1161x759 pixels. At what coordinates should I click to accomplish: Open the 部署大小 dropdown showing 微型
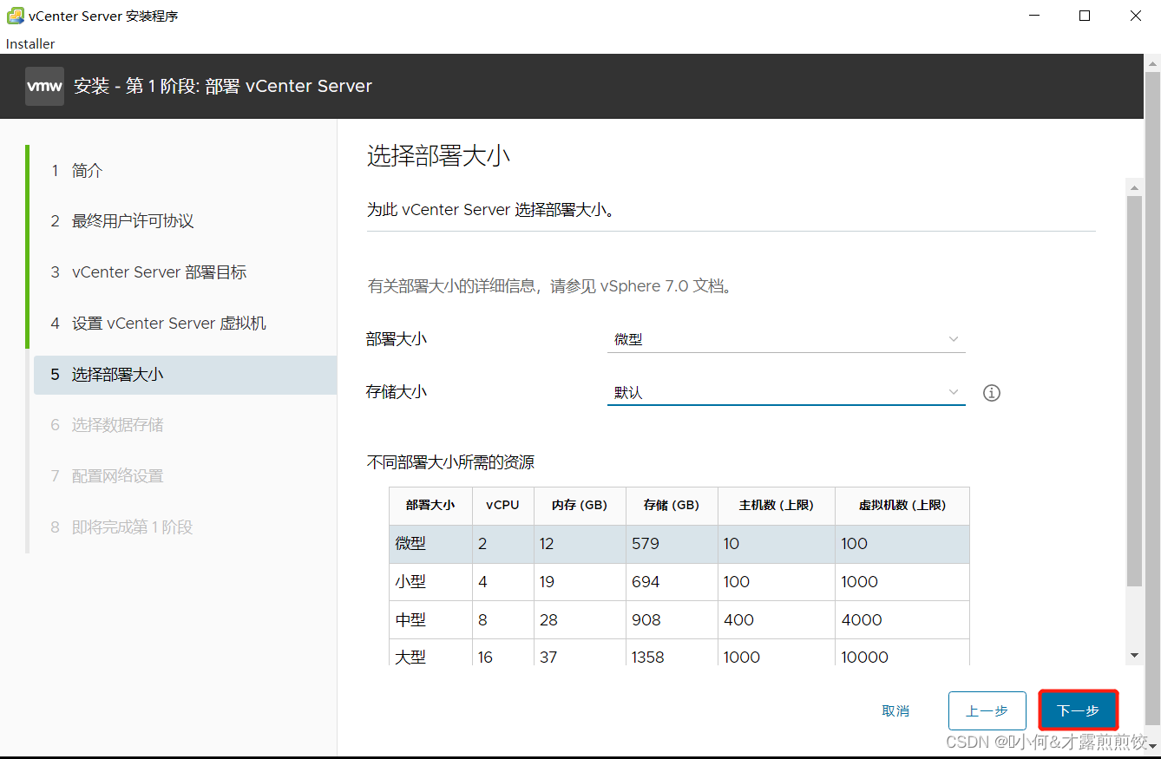[786, 339]
